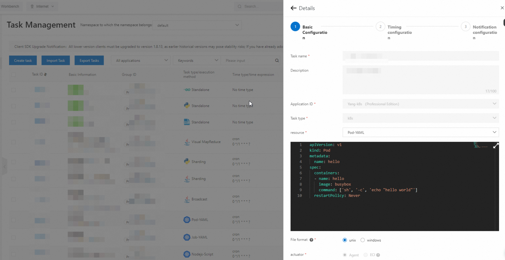Click the Pod-YAML kubernetes task icon
The height and width of the screenshot is (260, 505).
(x=187, y=220)
